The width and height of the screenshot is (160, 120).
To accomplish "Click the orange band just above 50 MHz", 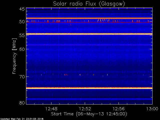I will click(89, 18).
